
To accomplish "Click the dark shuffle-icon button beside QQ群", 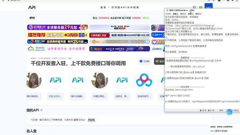I will [159, 61].
